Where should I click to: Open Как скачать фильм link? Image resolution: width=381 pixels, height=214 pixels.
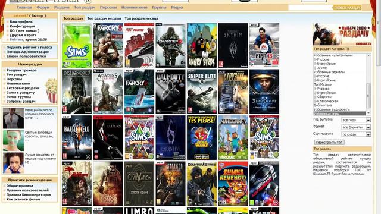click(23, 199)
